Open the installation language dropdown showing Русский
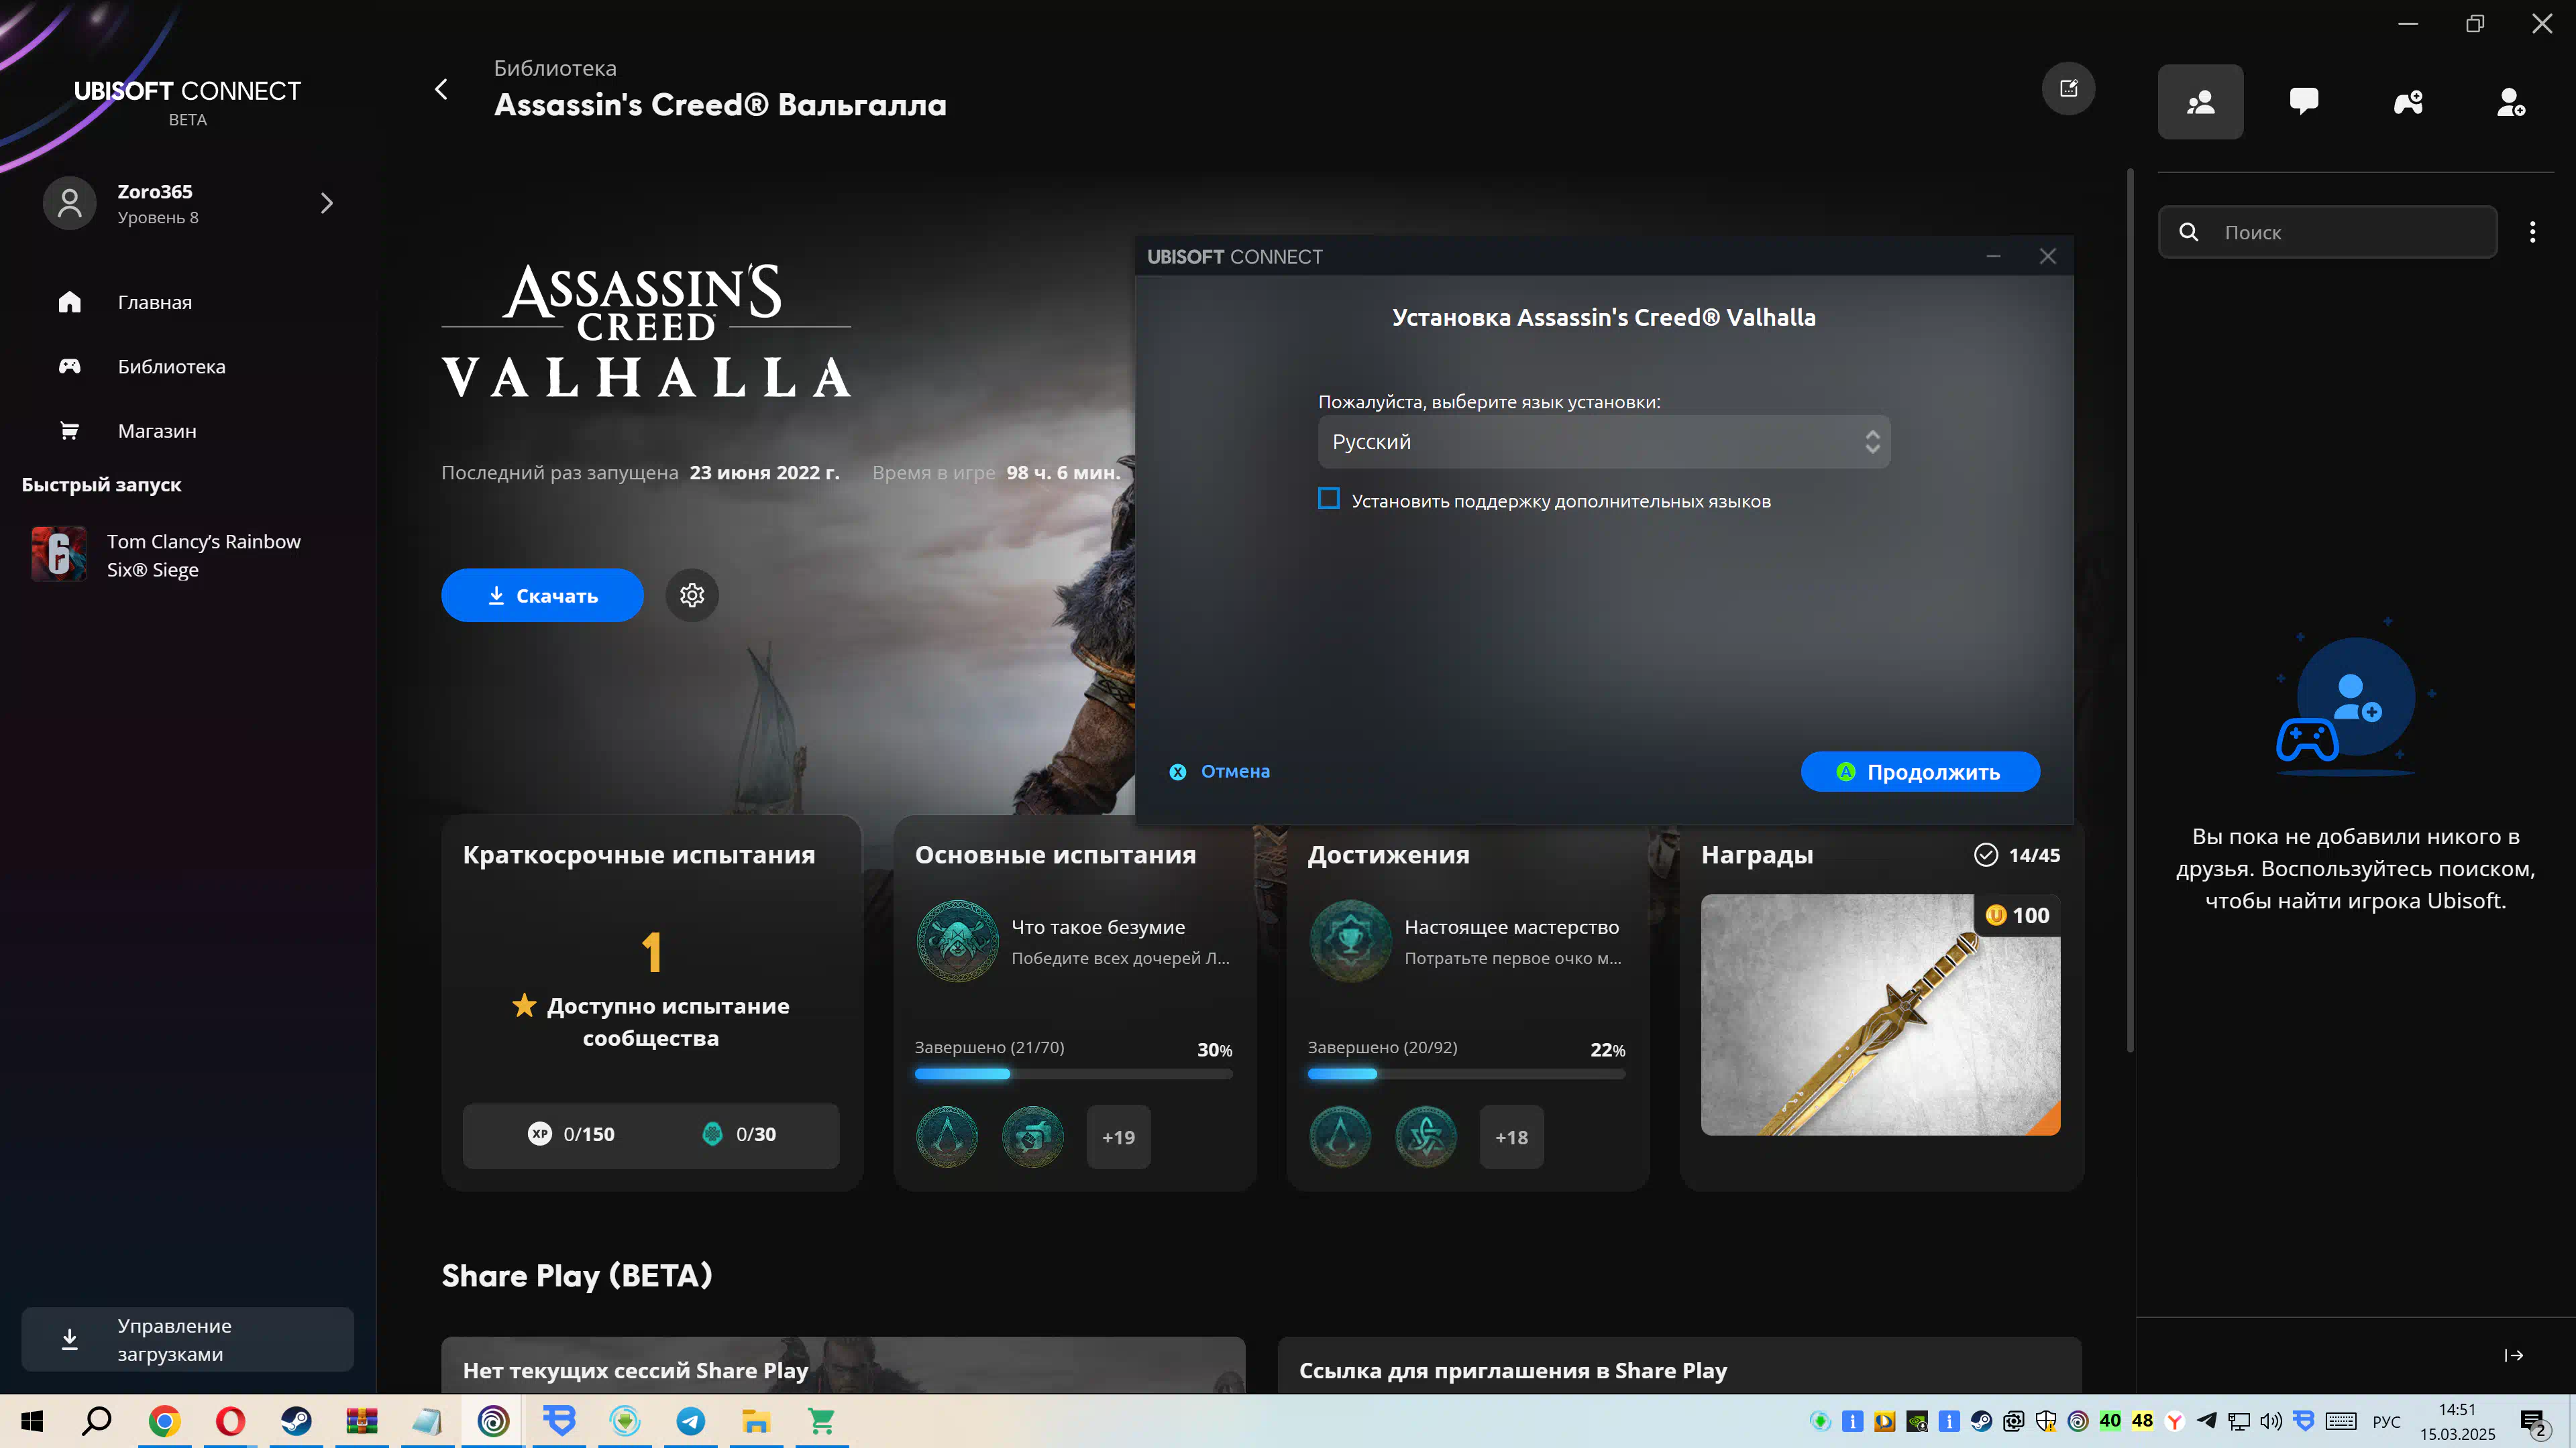 click(x=1604, y=442)
